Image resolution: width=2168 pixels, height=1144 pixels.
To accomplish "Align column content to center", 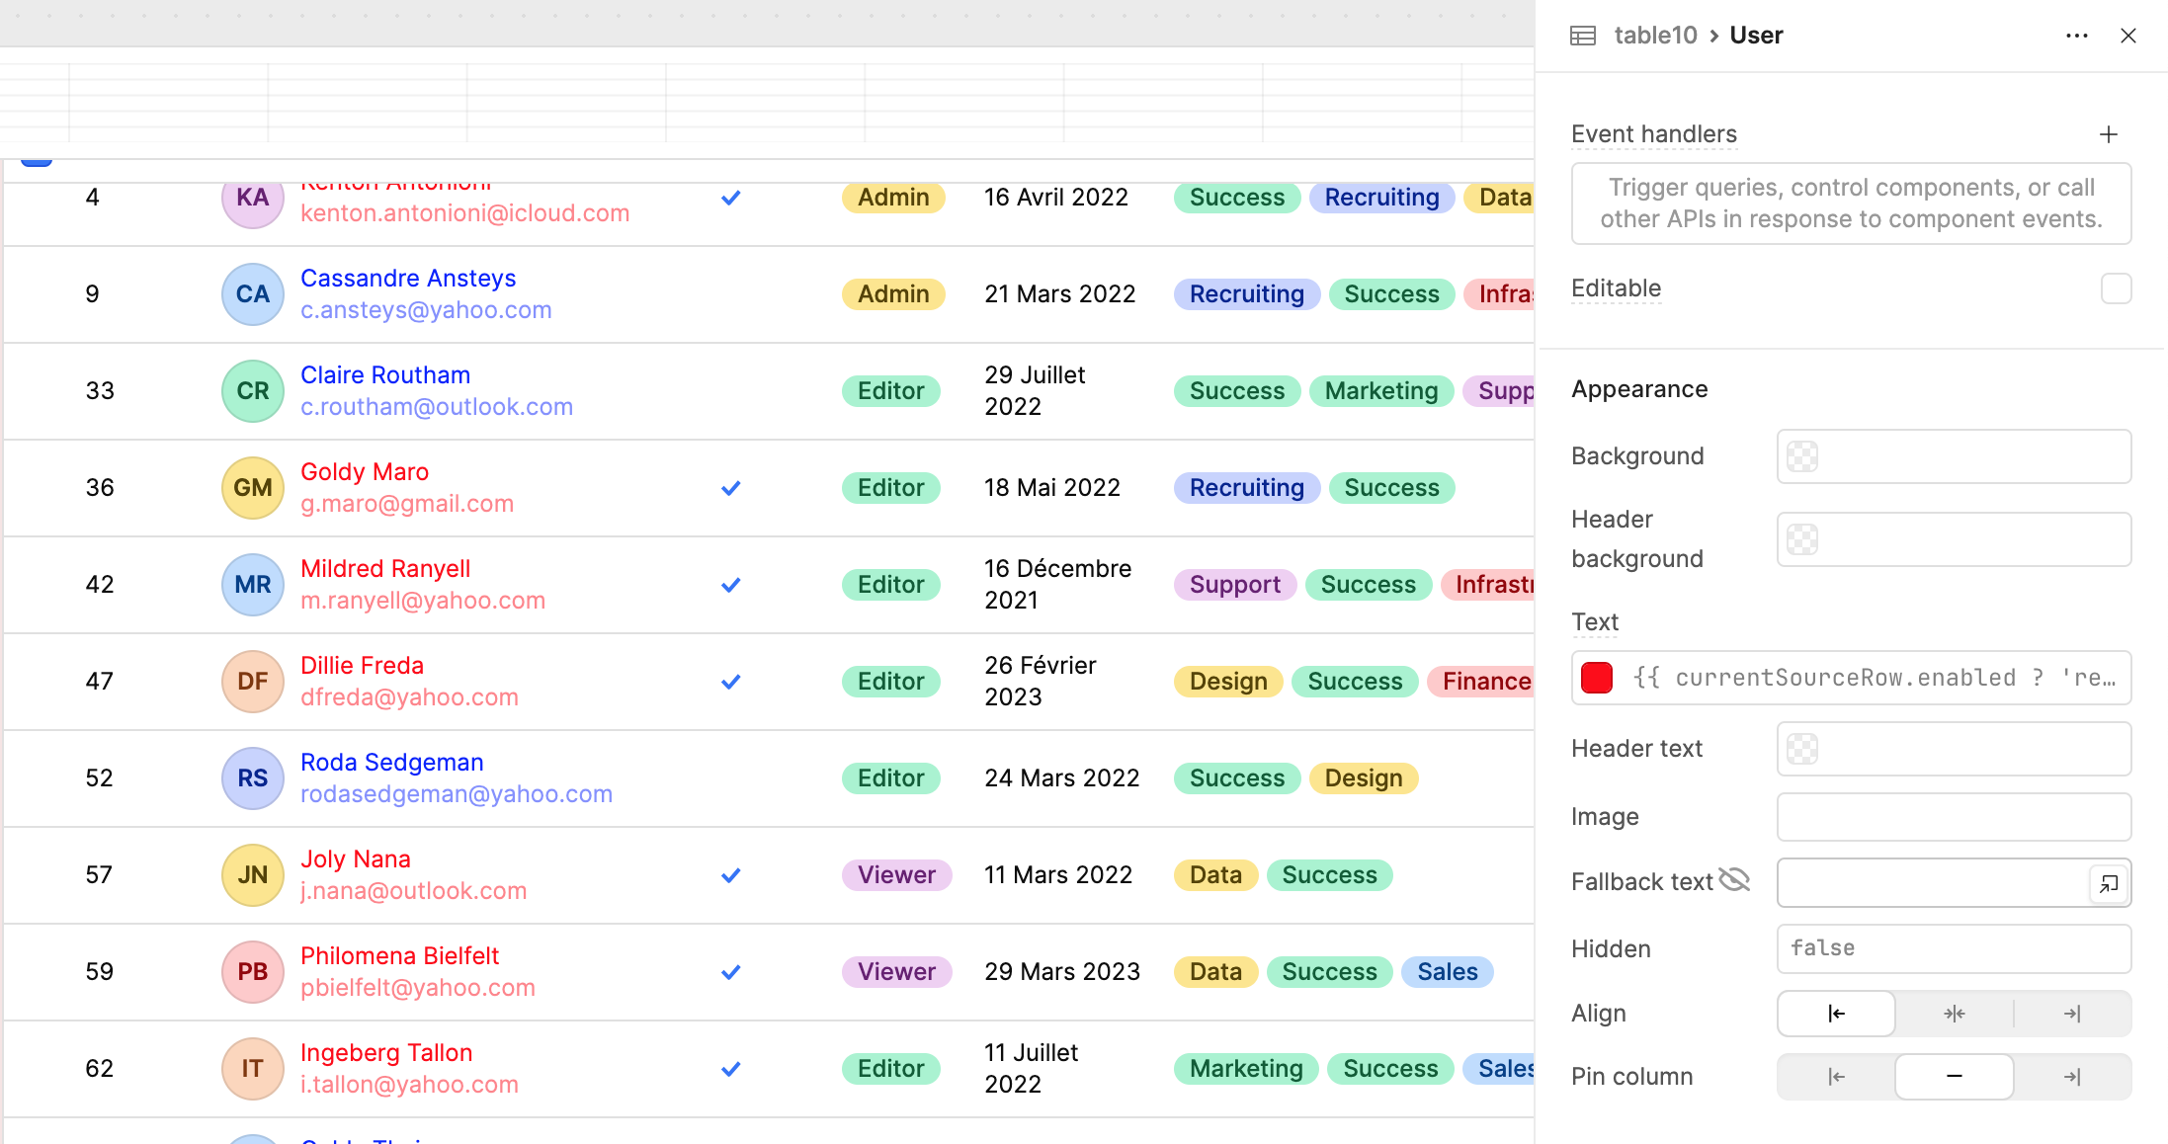I will click(x=1954, y=1014).
